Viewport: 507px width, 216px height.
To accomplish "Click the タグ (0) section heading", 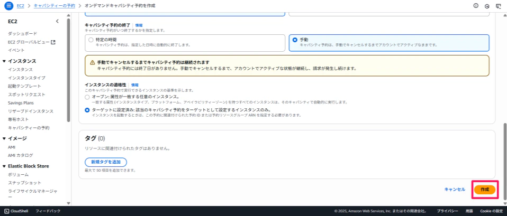I will 95,138.
